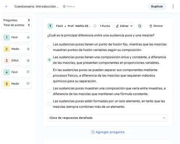This screenshot has width=180, height=144.
Task: Click multiple-choice icon on sidebar question 2
Action: point(28,49)
